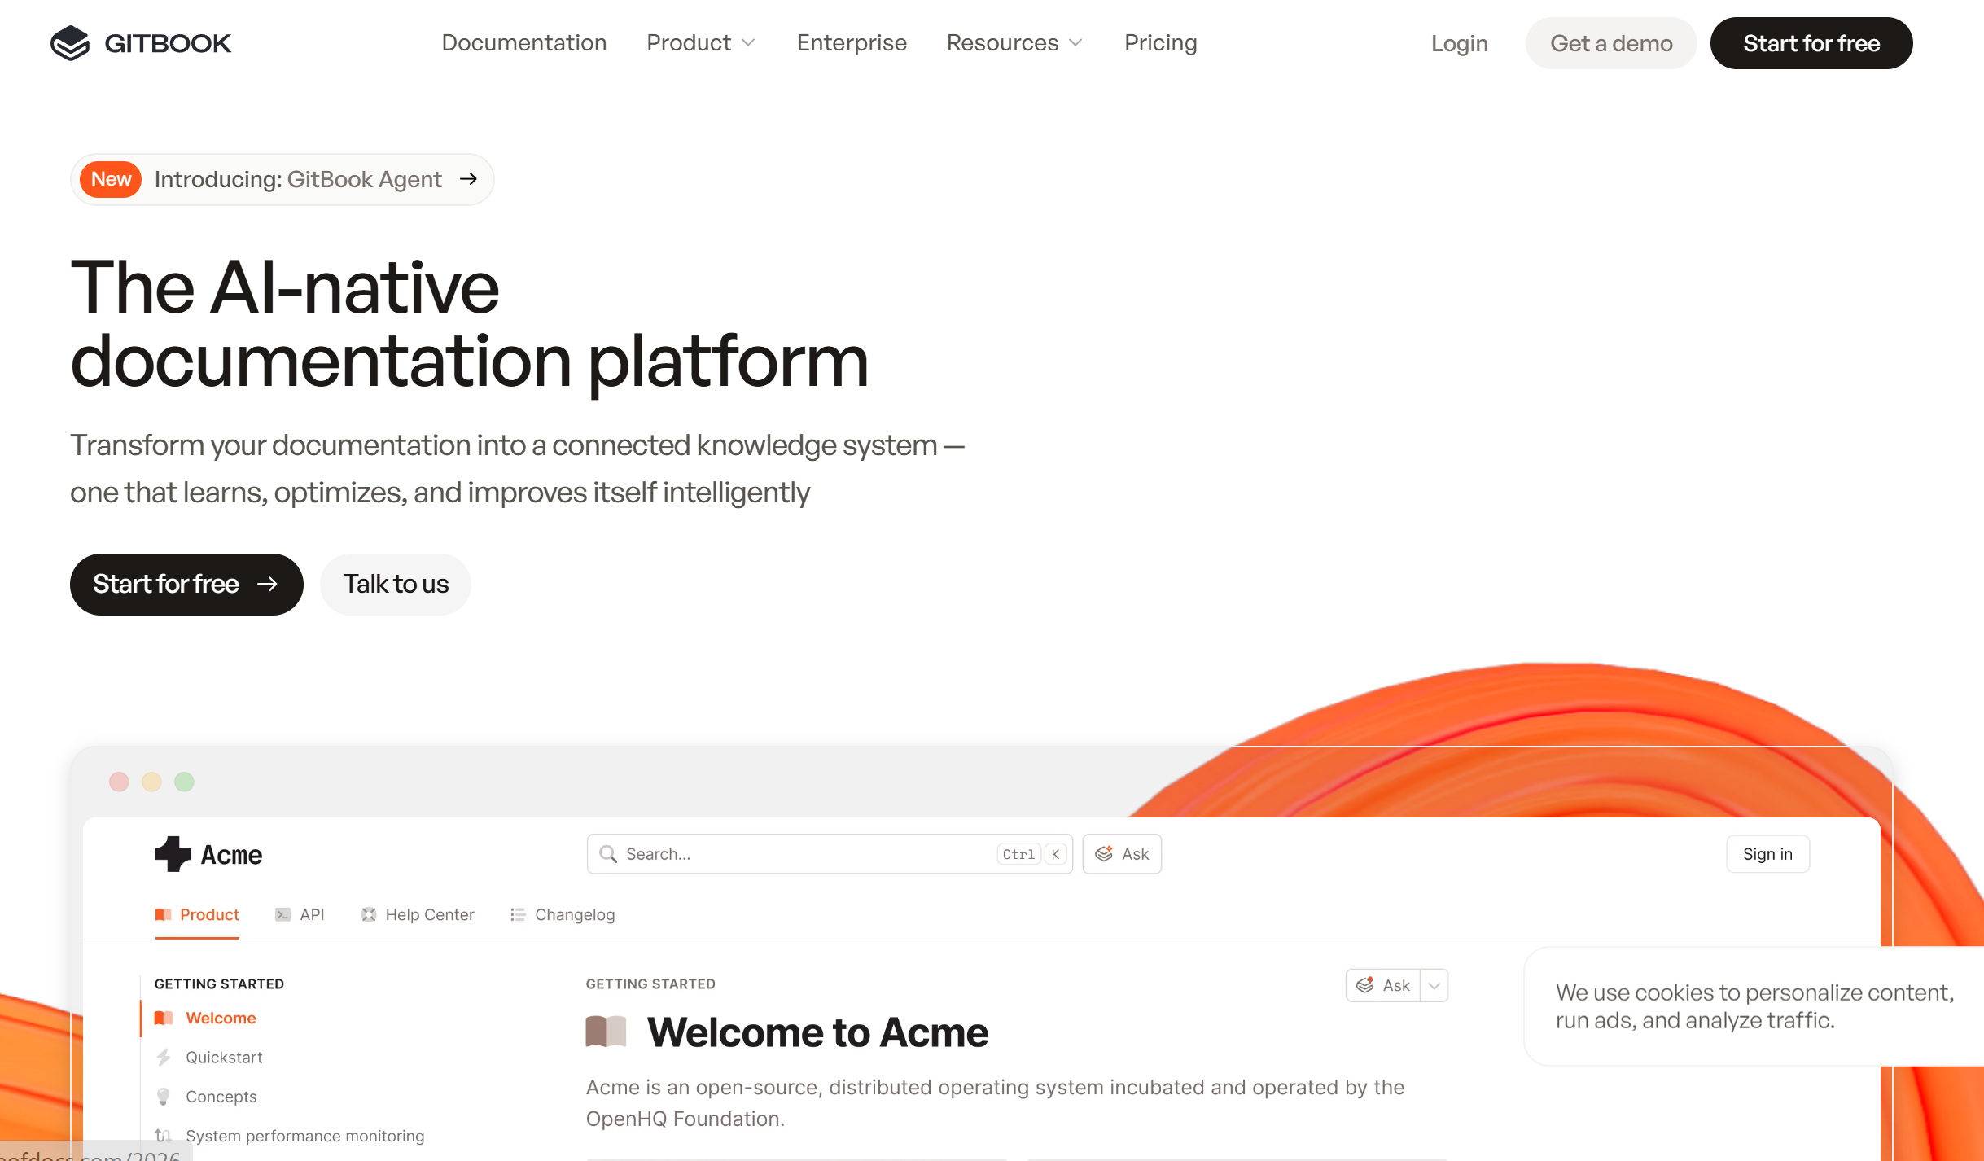Go to the Enterprise page
The height and width of the screenshot is (1161, 1984).
(852, 42)
